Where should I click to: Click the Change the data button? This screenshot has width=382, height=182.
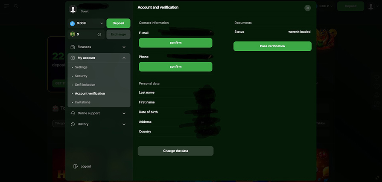(175, 151)
